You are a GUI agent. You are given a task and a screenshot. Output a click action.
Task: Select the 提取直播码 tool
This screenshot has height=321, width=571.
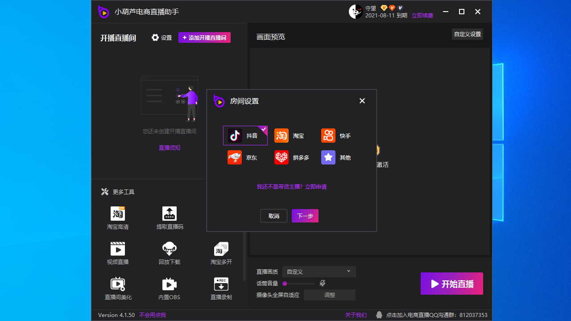[169, 218]
